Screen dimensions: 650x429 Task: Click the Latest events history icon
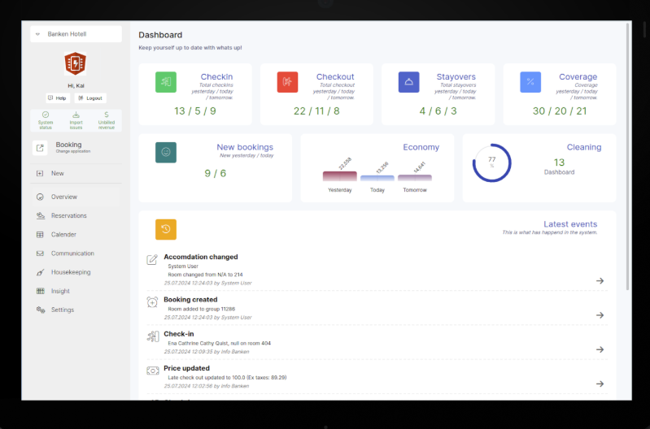click(166, 229)
